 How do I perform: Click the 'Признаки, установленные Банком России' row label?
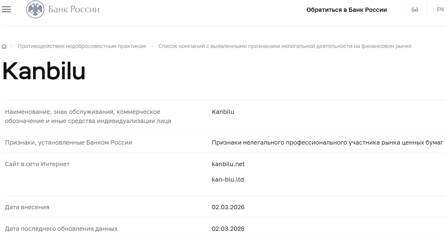point(68,142)
